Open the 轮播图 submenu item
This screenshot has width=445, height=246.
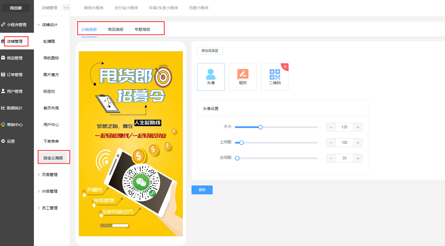point(49,41)
